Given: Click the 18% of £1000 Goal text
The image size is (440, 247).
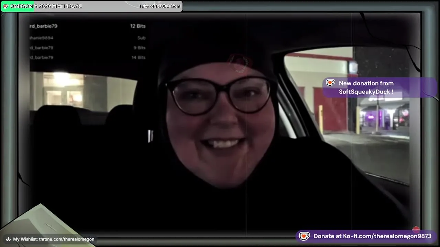Looking at the screenshot, I should click(159, 6).
